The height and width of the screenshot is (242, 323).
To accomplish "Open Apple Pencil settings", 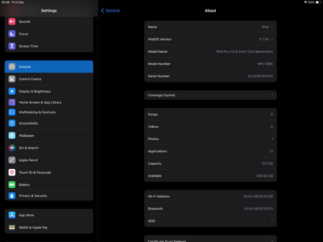I will click(x=49, y=160).
